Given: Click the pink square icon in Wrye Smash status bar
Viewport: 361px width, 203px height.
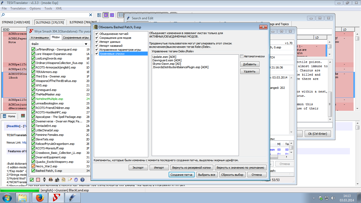Looking at the screenshot, I should (38, 180).
